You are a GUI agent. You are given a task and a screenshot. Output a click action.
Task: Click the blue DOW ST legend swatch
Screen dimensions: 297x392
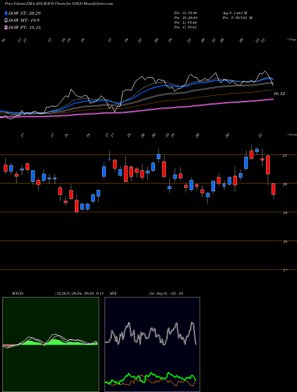(x=6, y=13)
